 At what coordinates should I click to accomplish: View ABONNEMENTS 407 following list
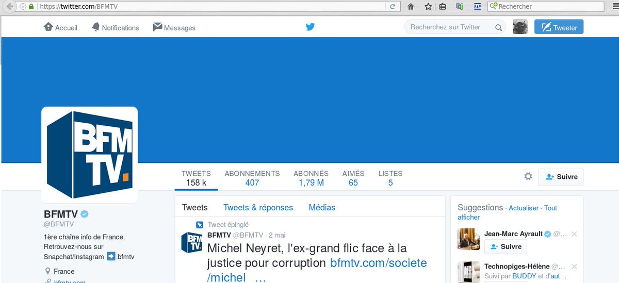[252, 178]
